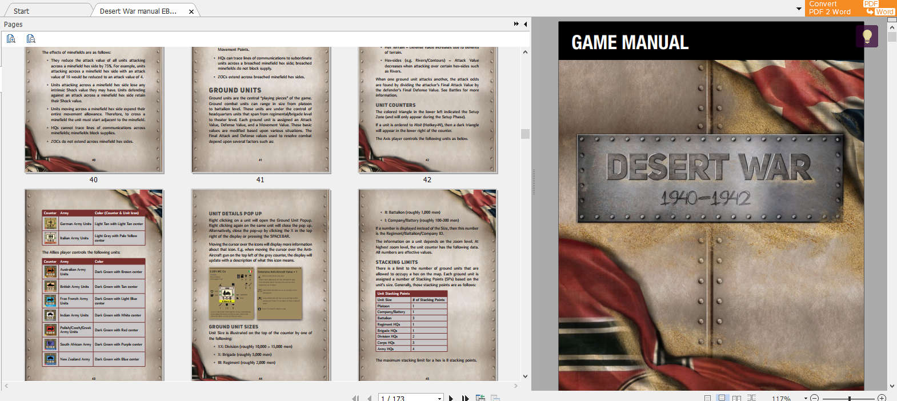Click the page label 40

tap(94, 180)
